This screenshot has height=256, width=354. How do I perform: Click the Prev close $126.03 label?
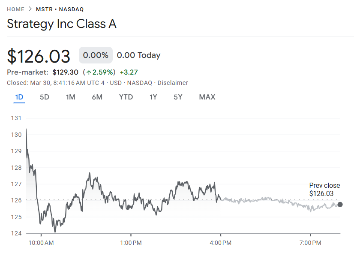[324, 190]
